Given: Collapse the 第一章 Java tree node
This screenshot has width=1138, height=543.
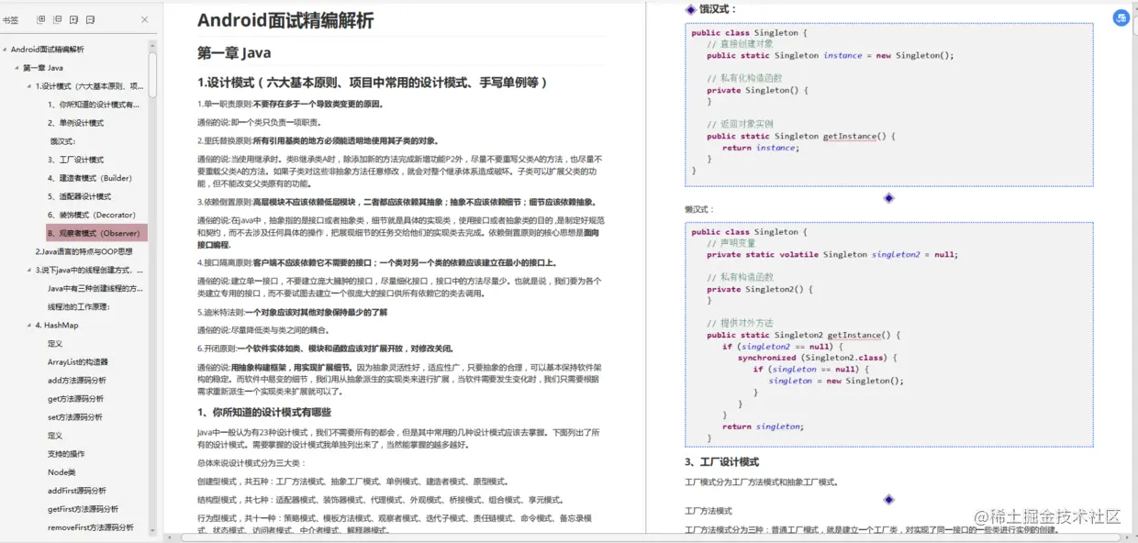Looking at the screenshot, I should coord(16,68).
